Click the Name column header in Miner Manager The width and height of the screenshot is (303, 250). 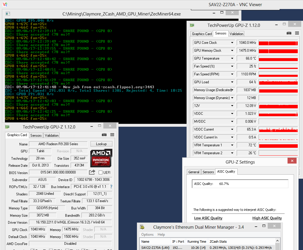coord(155,242)
